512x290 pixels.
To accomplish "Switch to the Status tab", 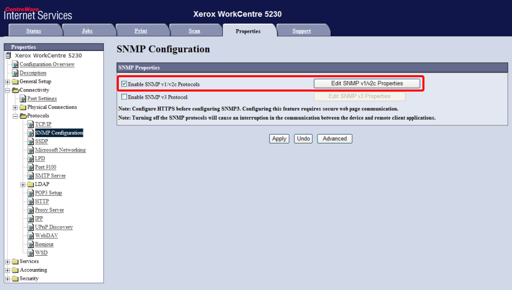I will (33, 31).
